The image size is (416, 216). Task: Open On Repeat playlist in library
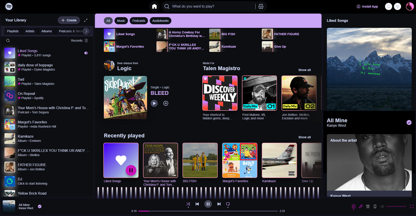click(47, 96)
